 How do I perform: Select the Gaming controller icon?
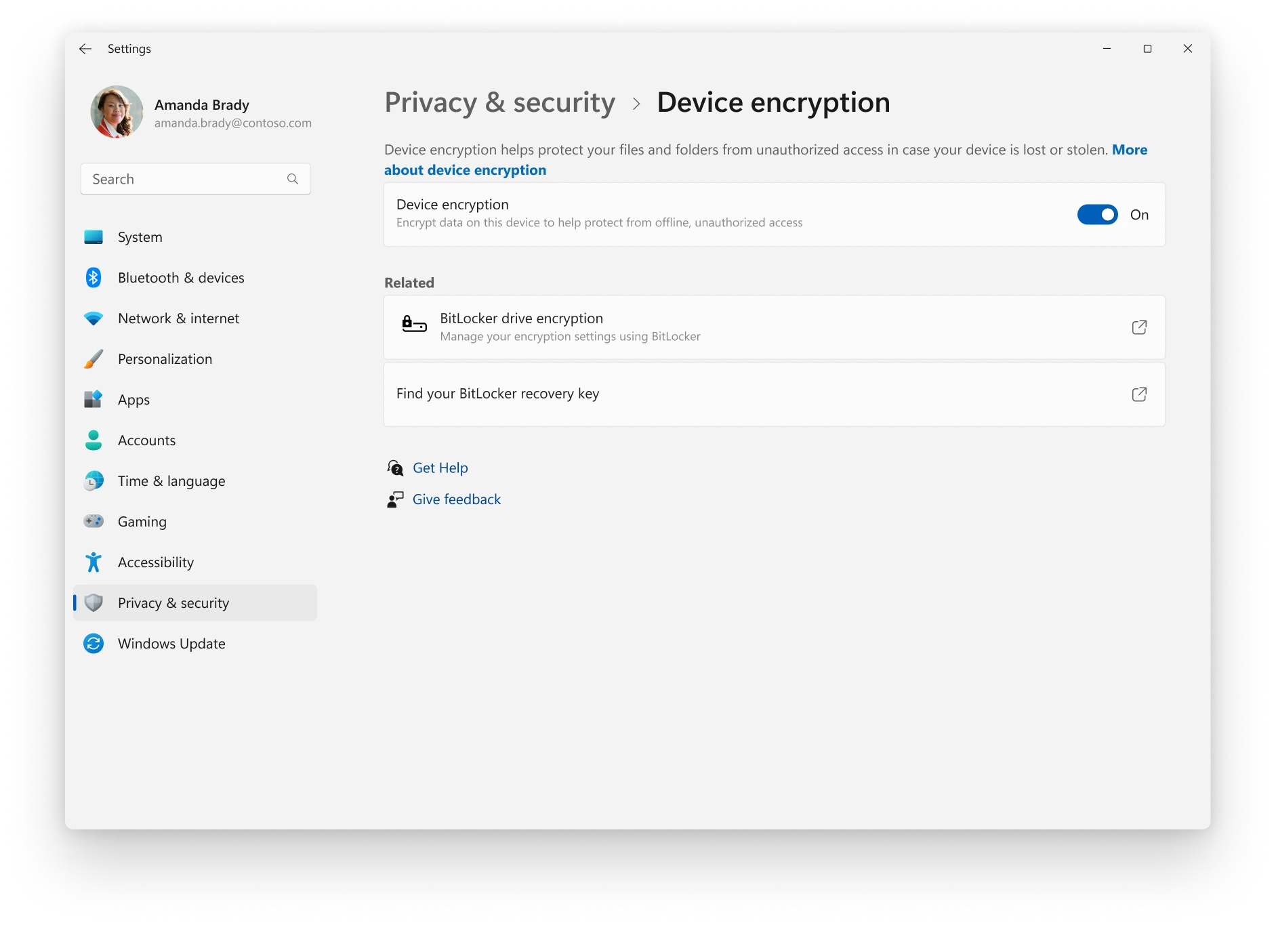coord(94,521)
